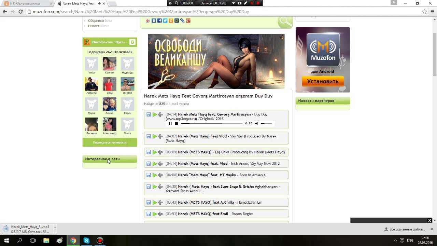Play the Elq Chka track
The height and width of the screenshot is (246, 437).
(x=155, y=152)
